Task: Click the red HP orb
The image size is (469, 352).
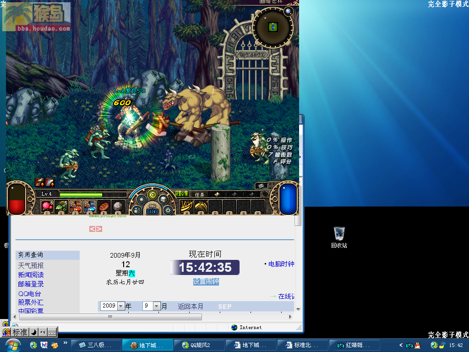Action: click(17, 199)
